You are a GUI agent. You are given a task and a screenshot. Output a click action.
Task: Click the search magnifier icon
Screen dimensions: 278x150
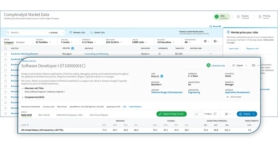pyautogui.click(x=8, y=33)
